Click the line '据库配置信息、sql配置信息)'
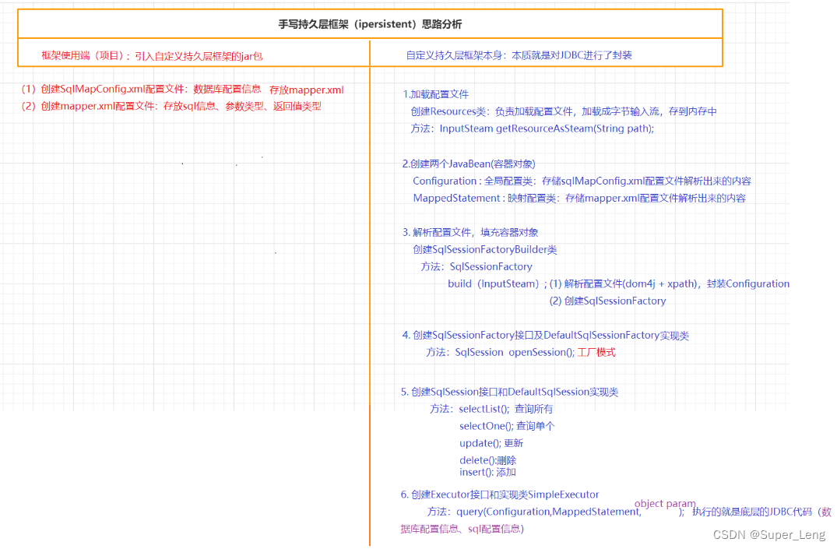This screenshot has height=549, width=837. (462, 528)
